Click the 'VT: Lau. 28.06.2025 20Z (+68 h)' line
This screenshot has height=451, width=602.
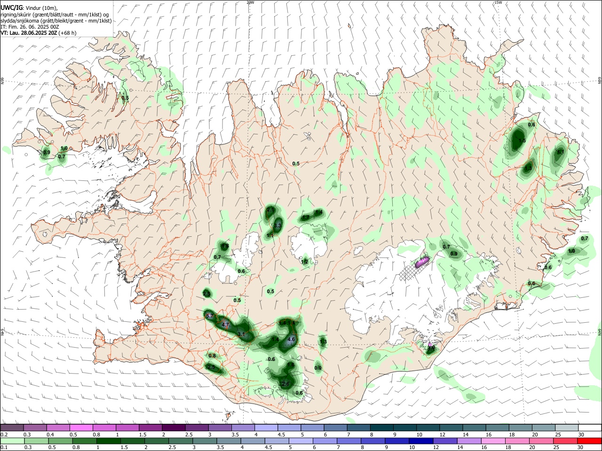click(39, 33)
